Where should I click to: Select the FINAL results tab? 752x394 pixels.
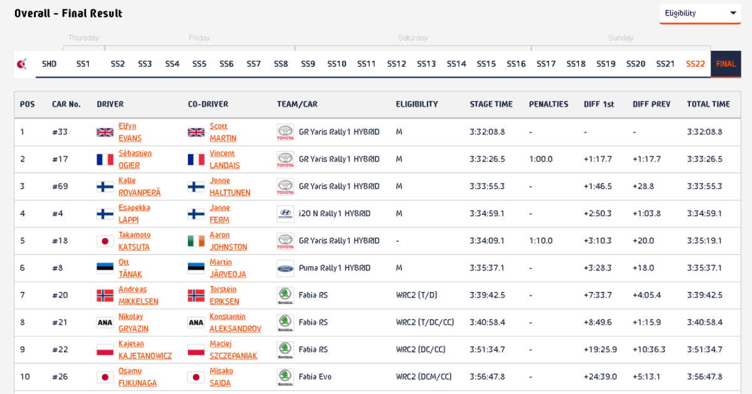pyautogui.click(x=726, y=64)
